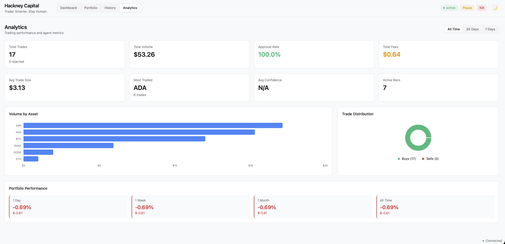Open the History tab

point(110,8)
